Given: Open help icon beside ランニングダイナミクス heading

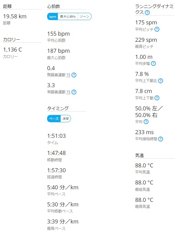Looking at the screenshot, I should [147, 12].
